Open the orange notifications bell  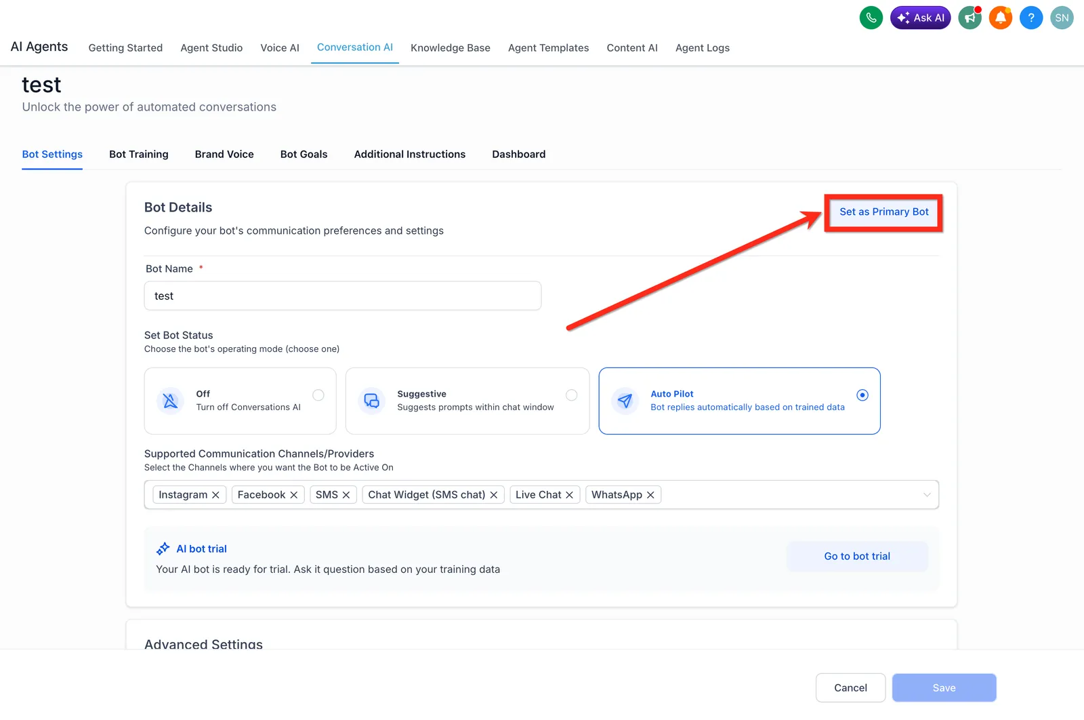click(x=1001, y=18)
